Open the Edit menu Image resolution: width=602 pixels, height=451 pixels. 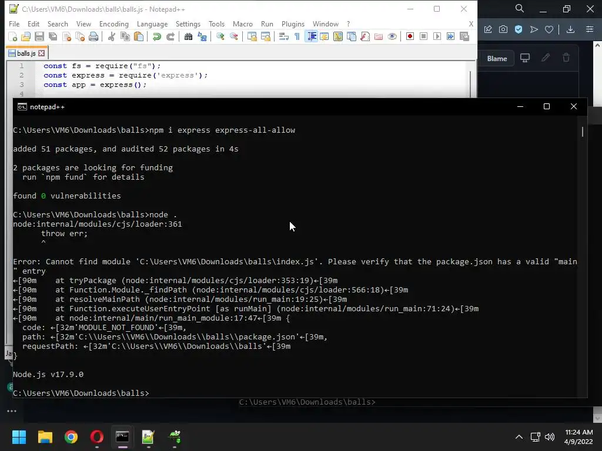(x=34, y=23)
